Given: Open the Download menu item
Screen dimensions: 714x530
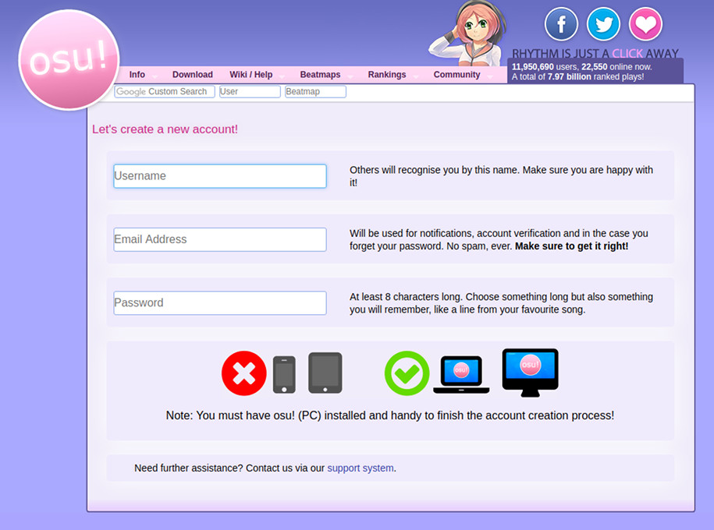Looking at the screenshot, I should 192,75.
